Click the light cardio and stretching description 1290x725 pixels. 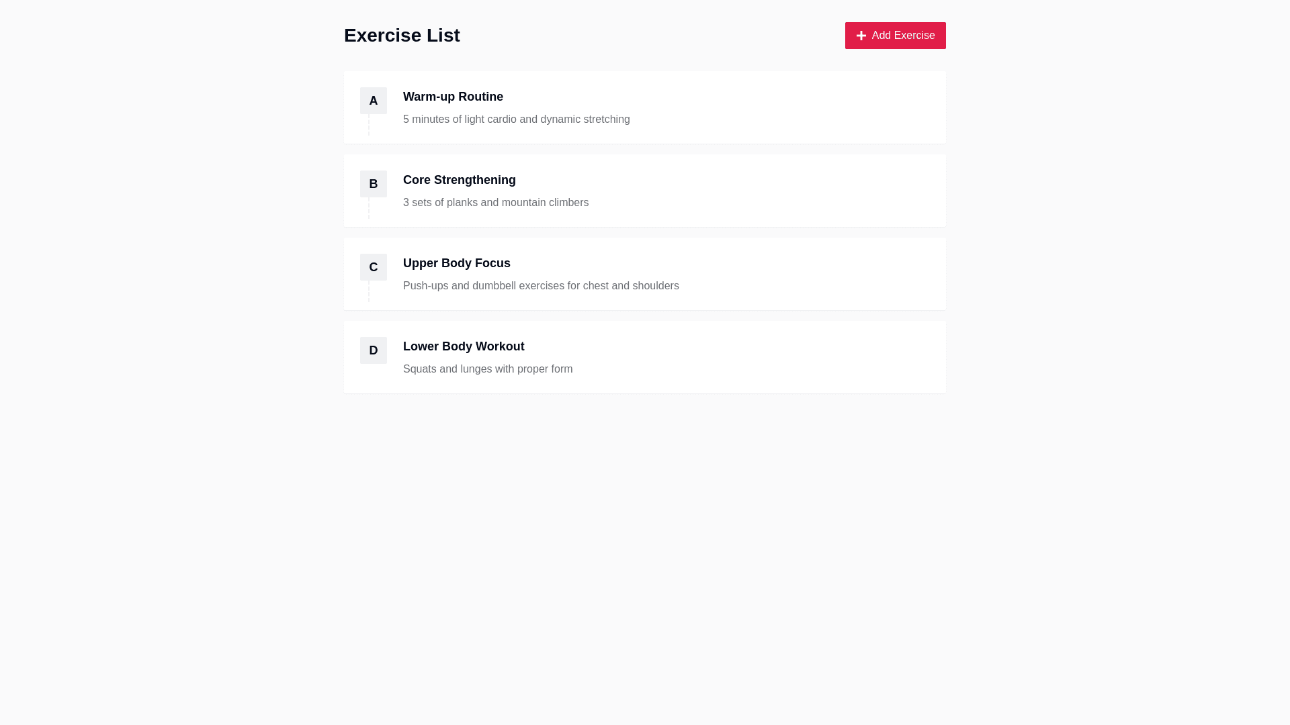(x=516, y=119)
